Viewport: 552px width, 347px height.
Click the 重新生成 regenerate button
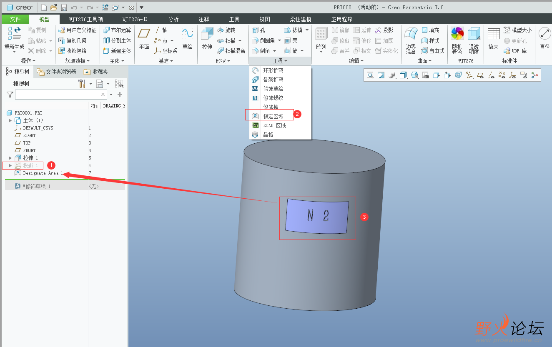(x=14, y=39)
